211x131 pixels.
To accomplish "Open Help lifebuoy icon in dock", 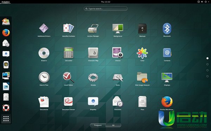I will [x=6, y=108].
